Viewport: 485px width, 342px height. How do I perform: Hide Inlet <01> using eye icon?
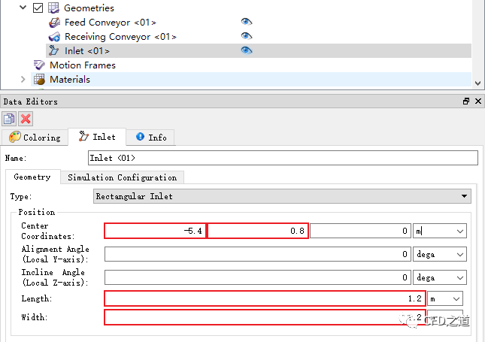coord(247,50)
